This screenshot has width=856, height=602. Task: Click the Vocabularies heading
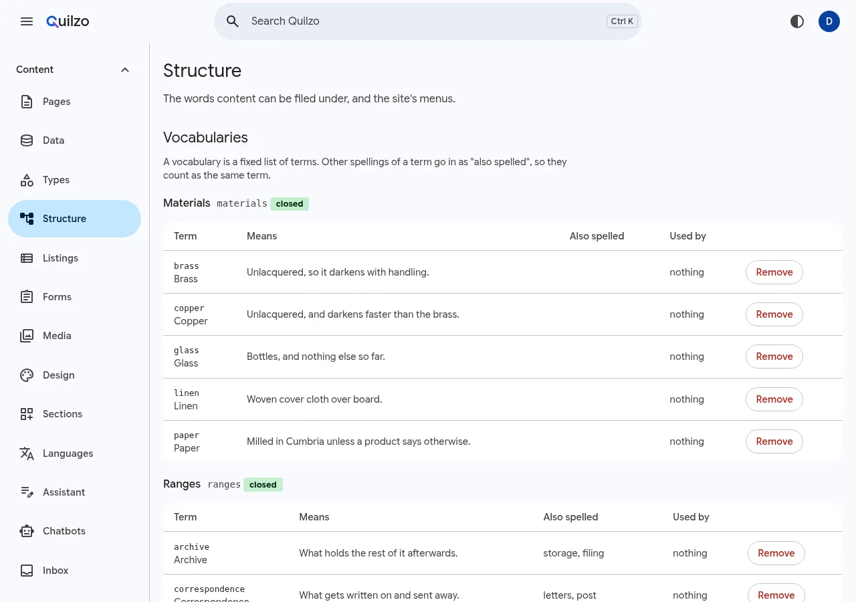205,138
